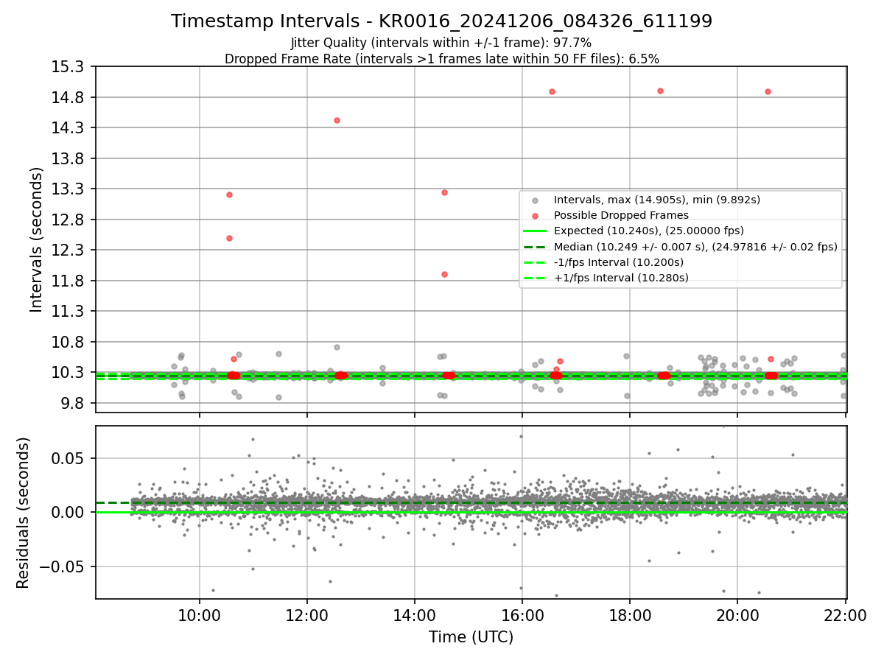Click the solid green line sample beside 'Expected (10.240s)'

(x=536, y=231)
